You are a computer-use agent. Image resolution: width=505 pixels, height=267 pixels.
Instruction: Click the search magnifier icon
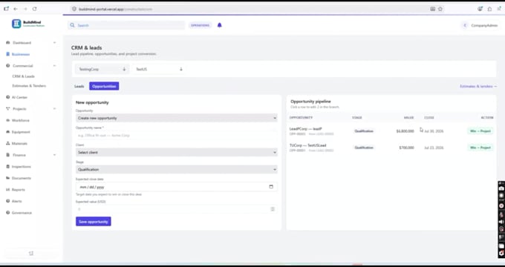tap(73, 25)
